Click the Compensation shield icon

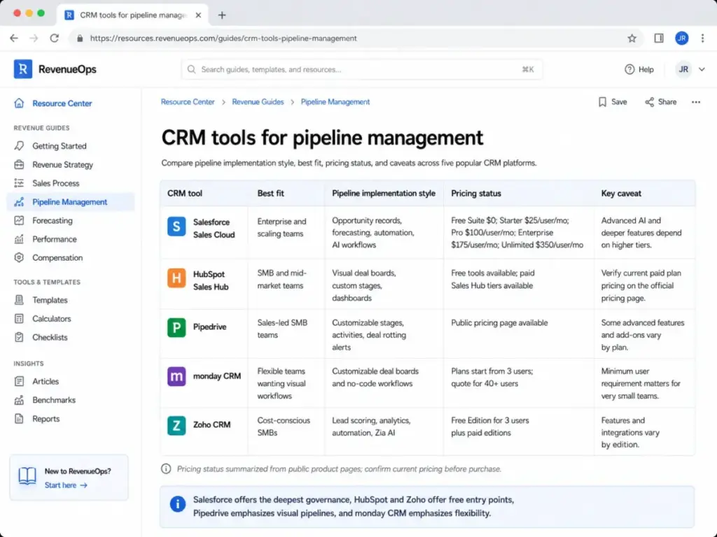(x=19, y=257)
